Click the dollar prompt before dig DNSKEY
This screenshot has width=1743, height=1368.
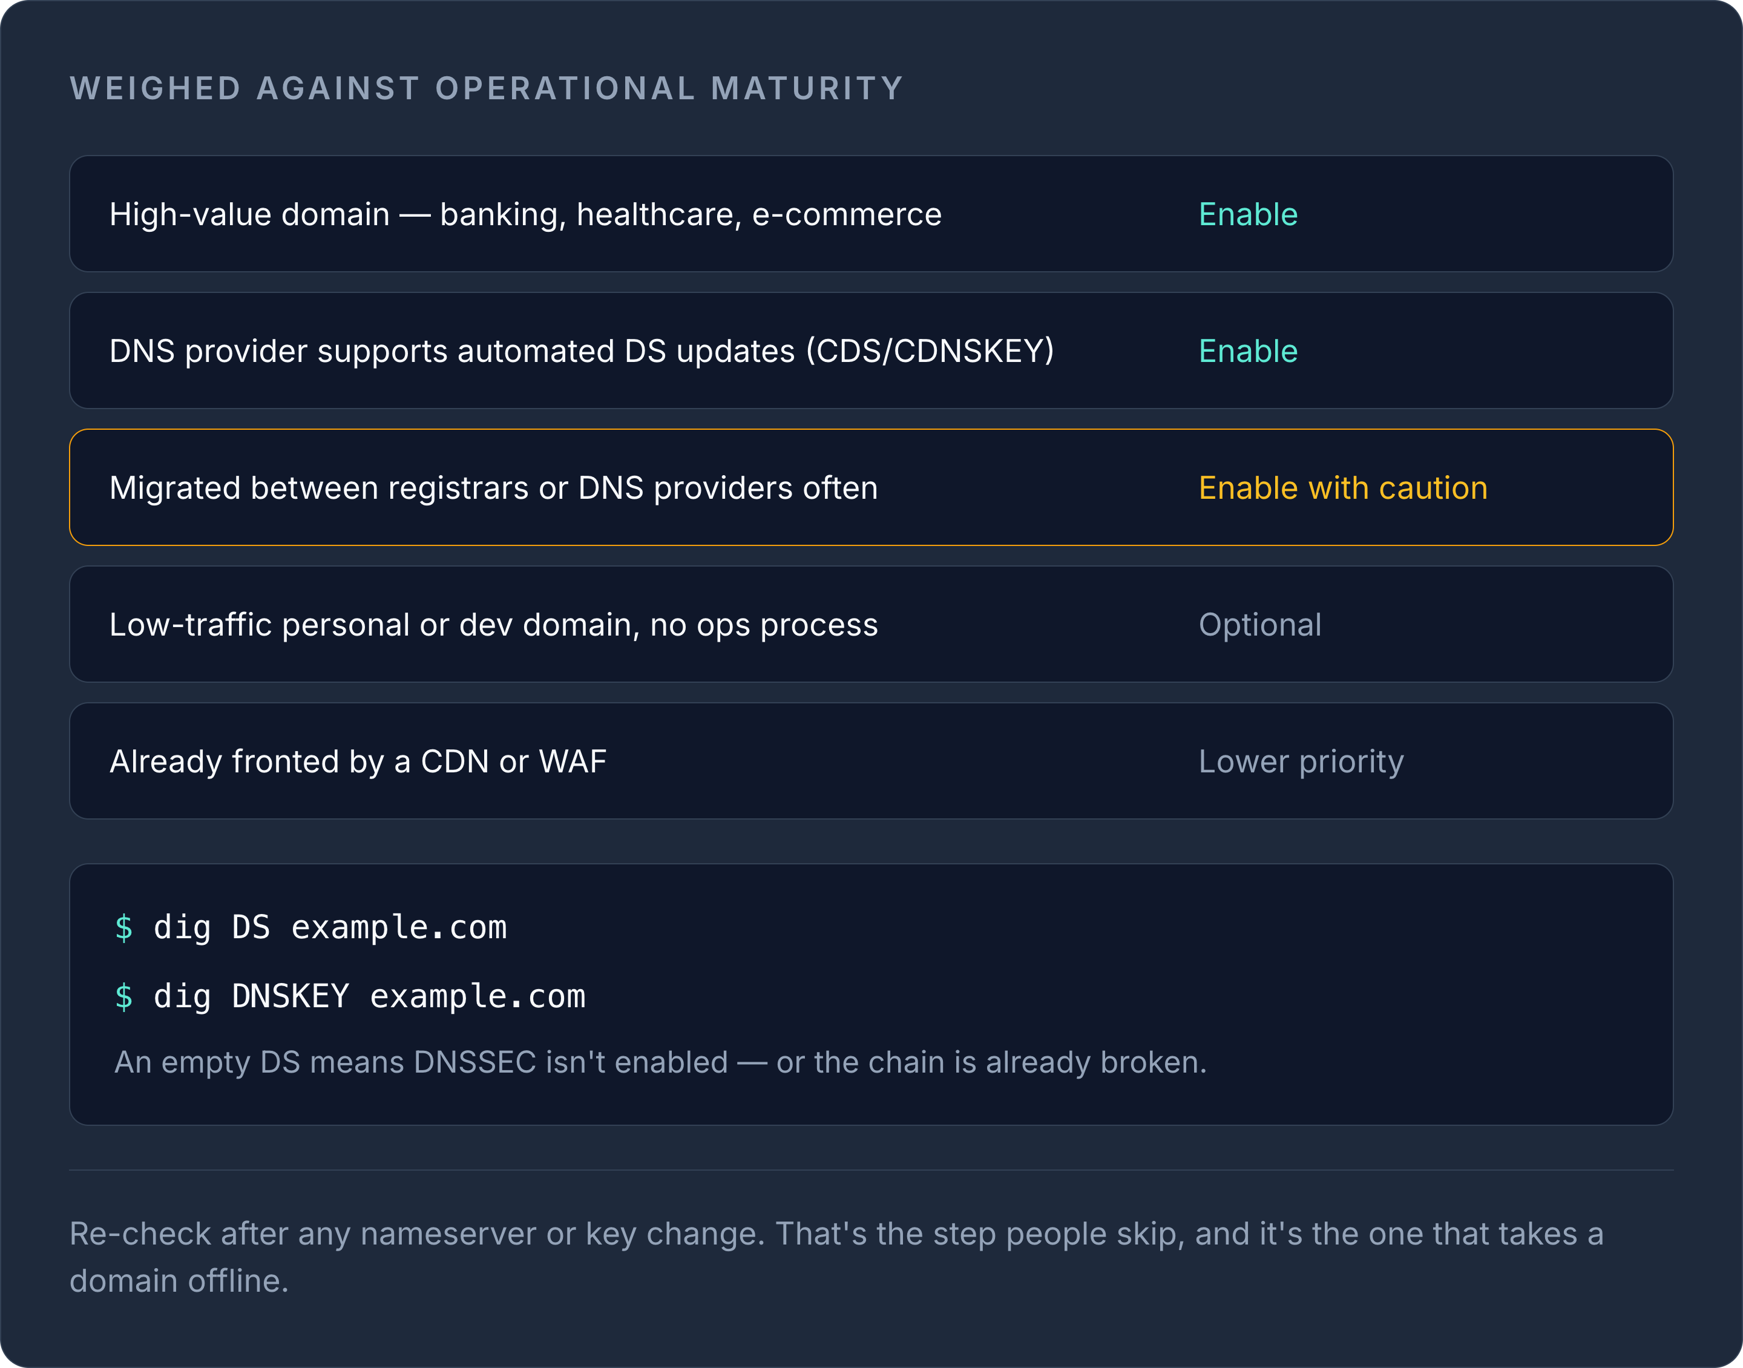point(123,996)
